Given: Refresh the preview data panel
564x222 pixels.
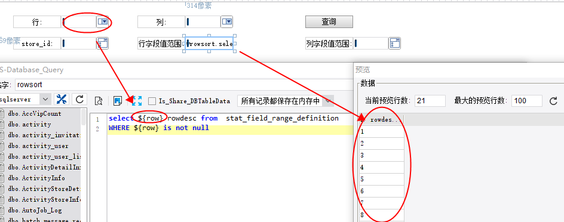Looking at the screenshot, I should (x=553, y=101).
